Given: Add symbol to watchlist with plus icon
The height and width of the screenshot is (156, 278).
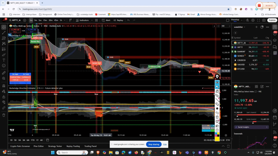Looking at the screenshot, I should coord(257,27).
